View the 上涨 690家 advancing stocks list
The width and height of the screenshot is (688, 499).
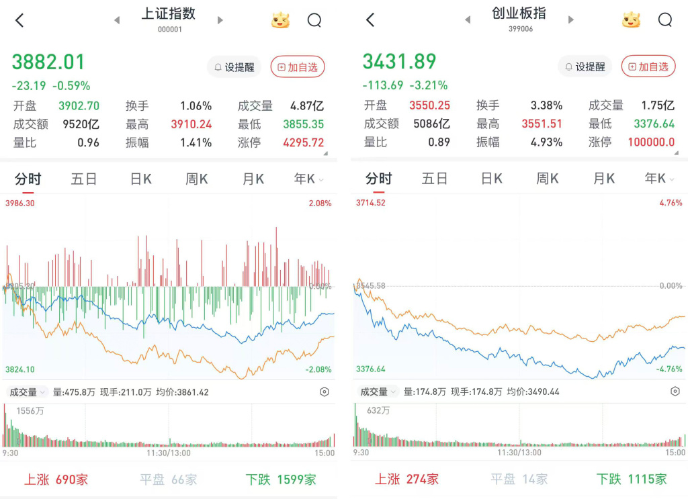(x=56, y=480)
